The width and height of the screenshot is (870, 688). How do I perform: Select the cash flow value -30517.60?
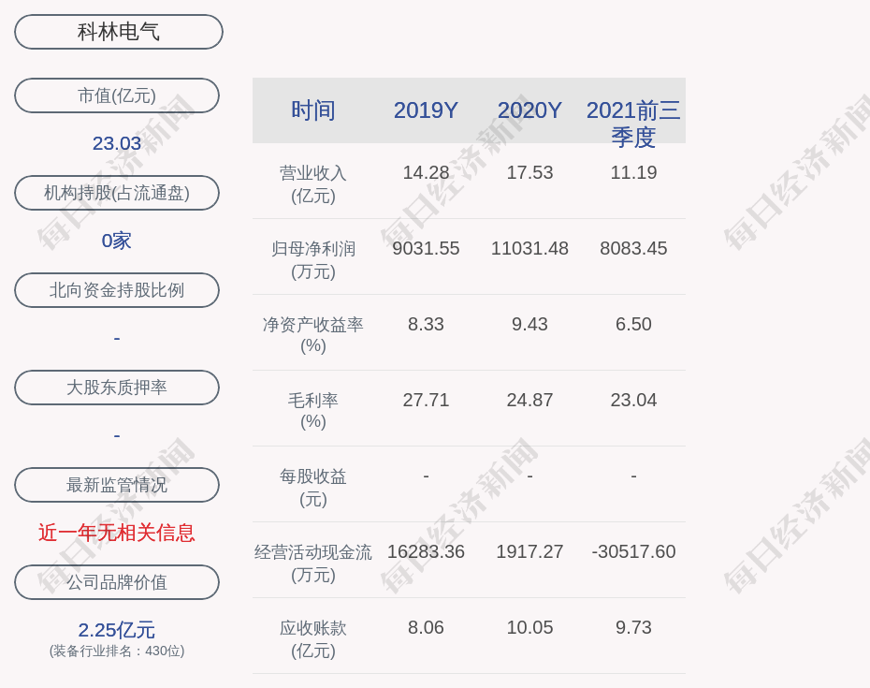click(x=633, y=551)
